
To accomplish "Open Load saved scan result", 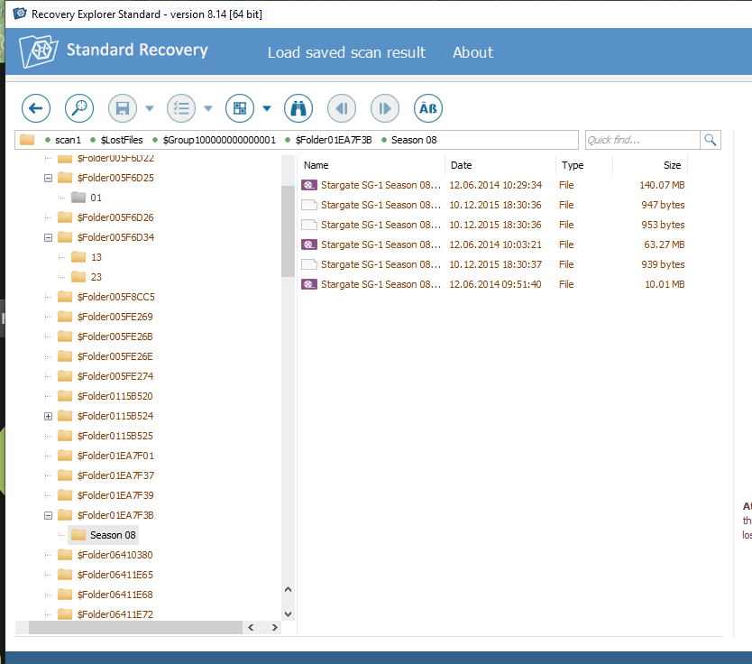I will point(346,52).
